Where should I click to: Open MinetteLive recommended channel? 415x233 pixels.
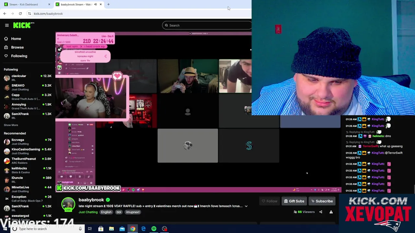click(28, 189)
